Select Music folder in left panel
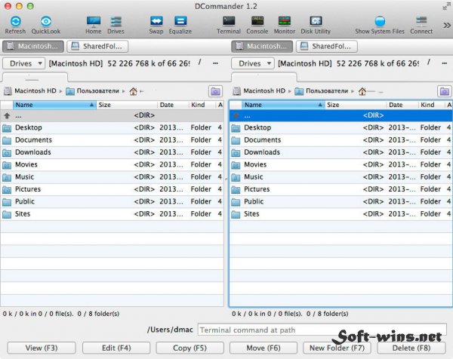453x359 pixels. 112,177
